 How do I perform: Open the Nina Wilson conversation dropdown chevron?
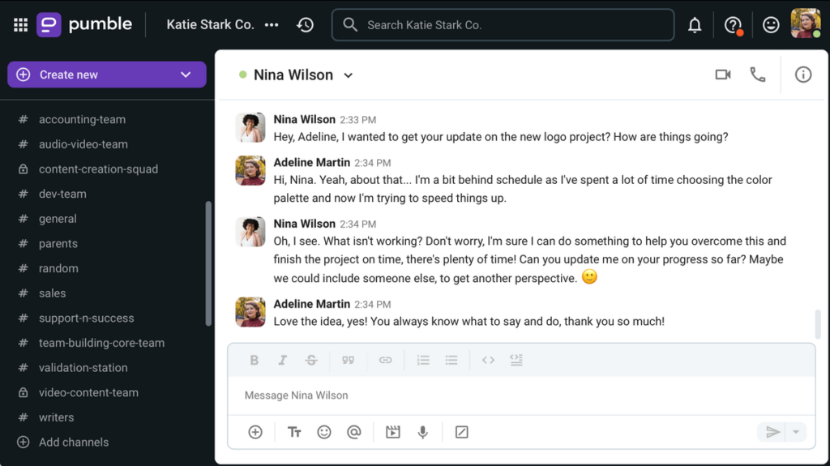point(349,75)
